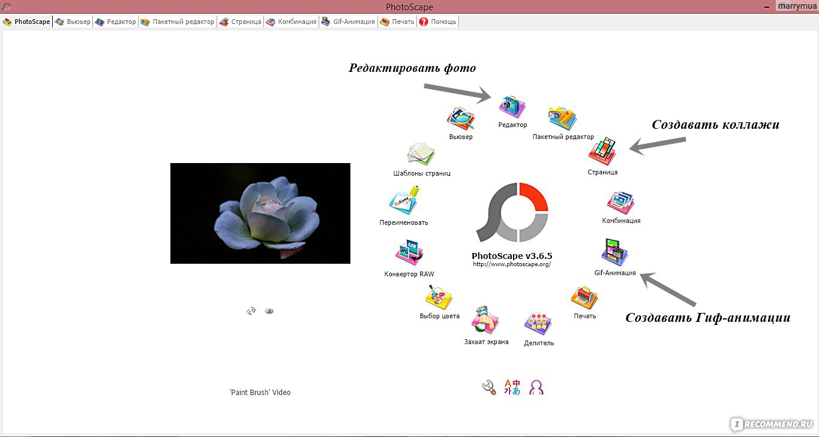
Task: Open the Шаблоны страниц icon
Action: [x=421, y=154]
